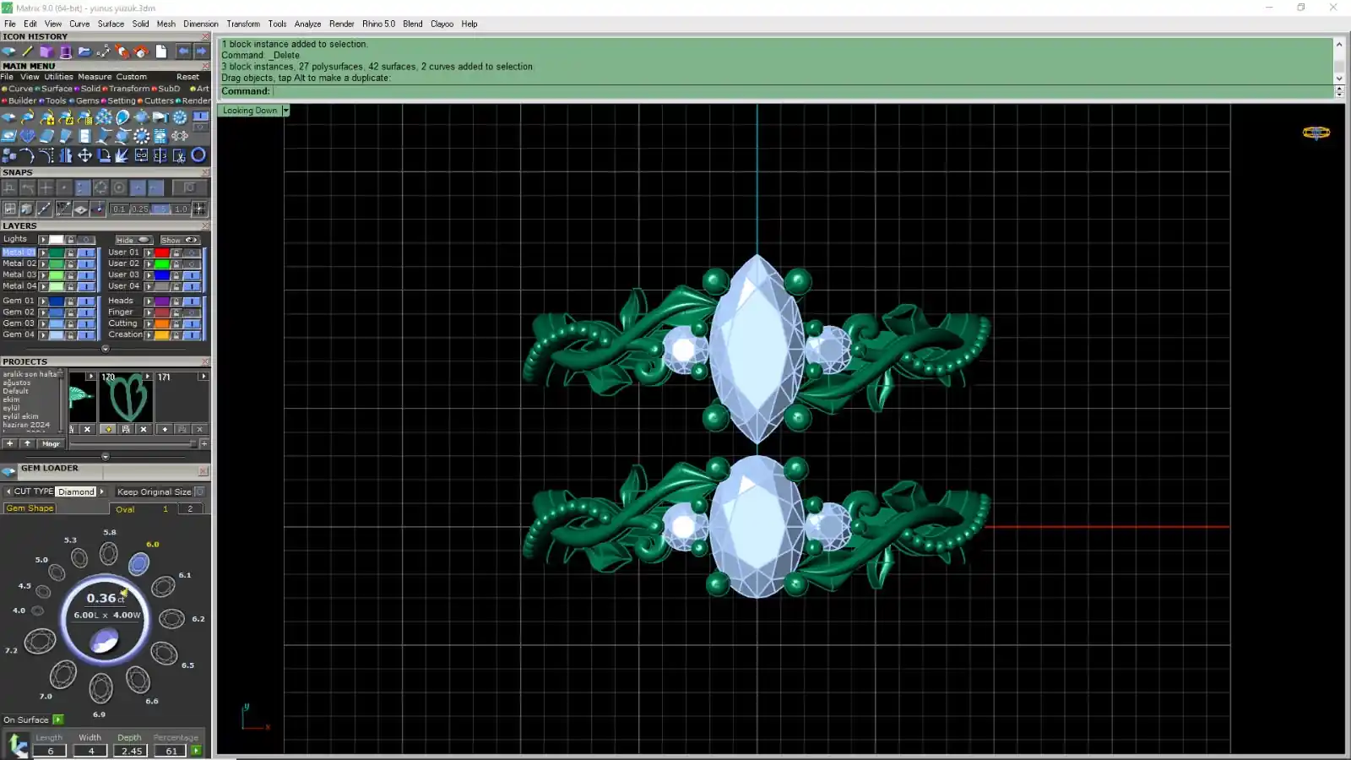
Task: Toggle visibility of the User 01 layer
Action: click(x=192, y=252)
